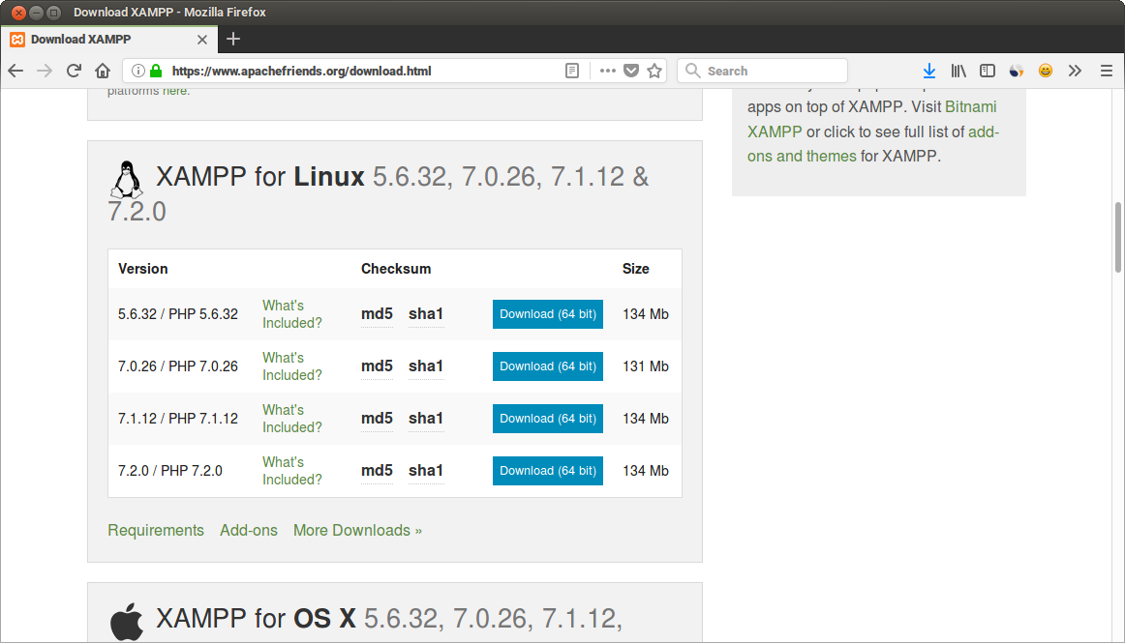Image resolution: width=1125 pixels, height=643 pixels.
Task: Open the page actions menu
Action: point(608,71)
